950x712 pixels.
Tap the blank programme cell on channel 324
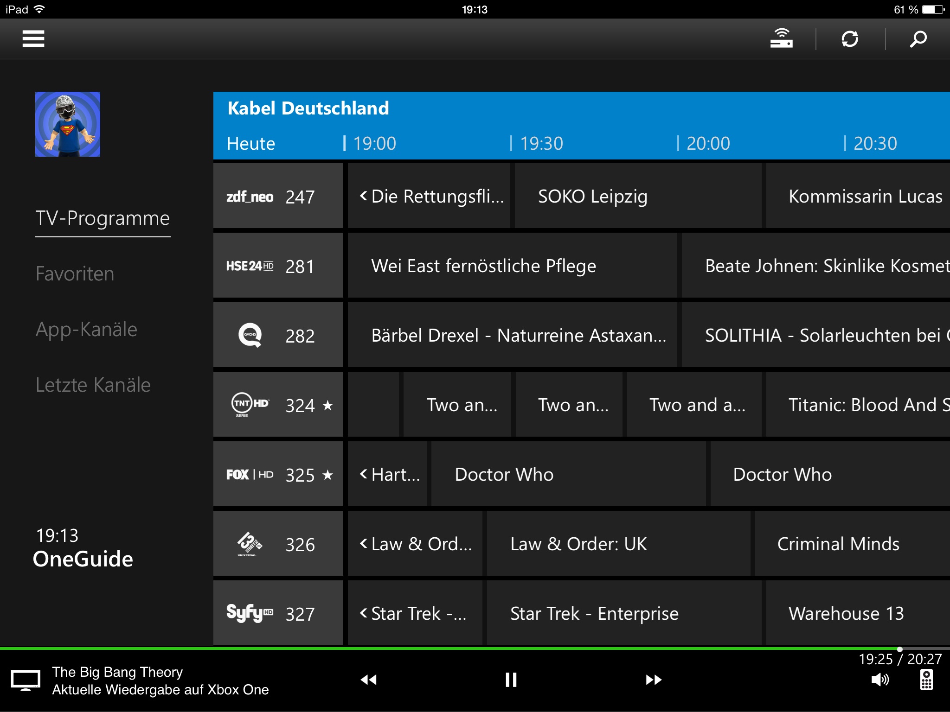click(x=373, y=405)
